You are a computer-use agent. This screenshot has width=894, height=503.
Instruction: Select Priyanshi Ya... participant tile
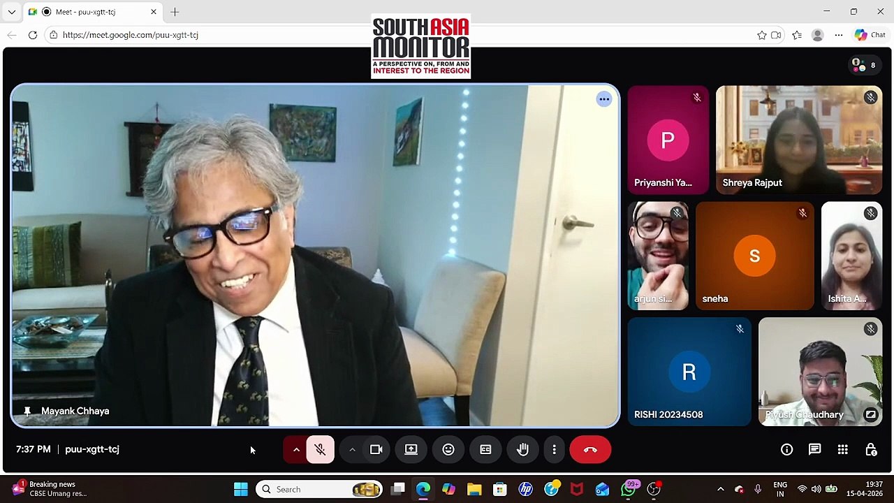pyautogui.click(x=668, y=140)
